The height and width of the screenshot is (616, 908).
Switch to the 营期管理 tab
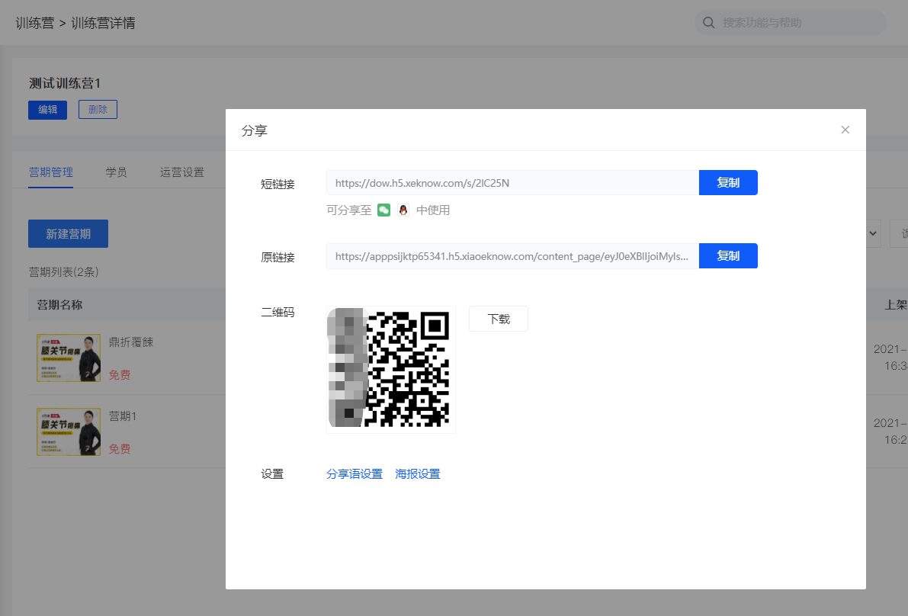[x=51, y=172]
